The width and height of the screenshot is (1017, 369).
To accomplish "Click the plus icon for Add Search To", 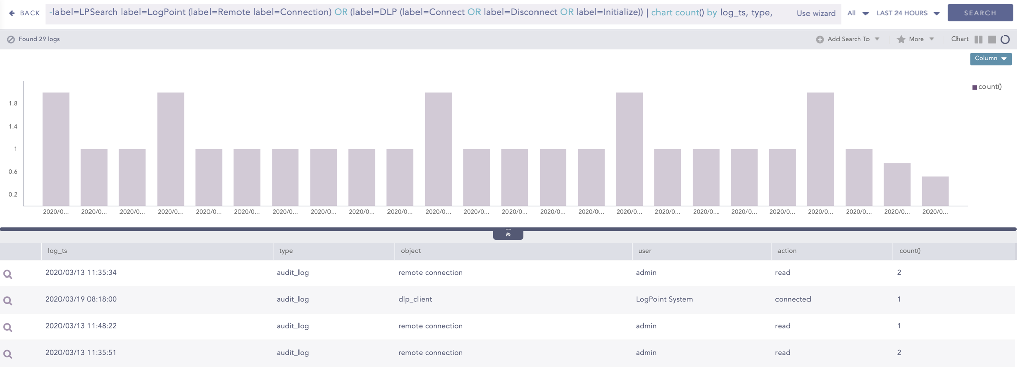I will tap(820, 39).
